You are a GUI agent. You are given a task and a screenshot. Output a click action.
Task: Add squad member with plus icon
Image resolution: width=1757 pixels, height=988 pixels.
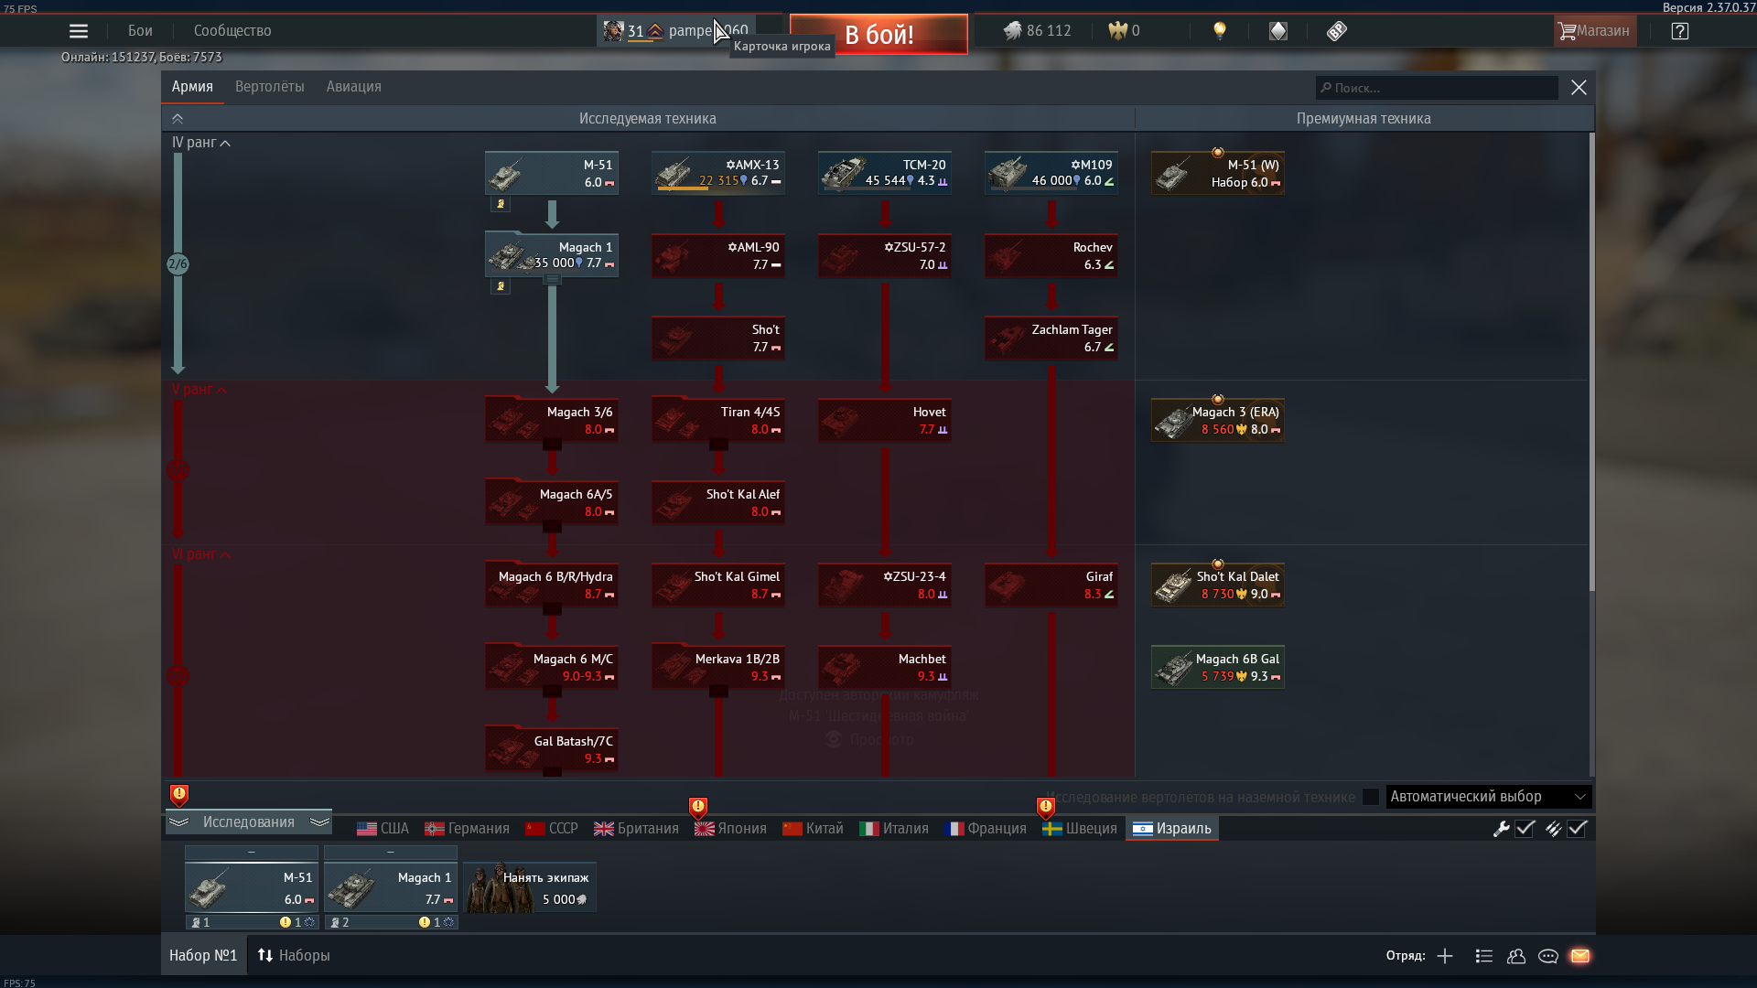coord(1445,956)
